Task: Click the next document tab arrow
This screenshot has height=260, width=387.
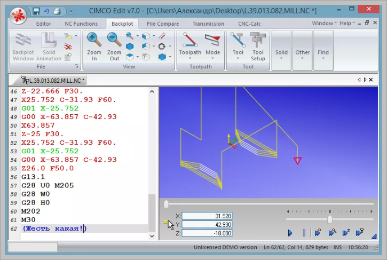Action: pyautogui.click(x=365, y=80)
